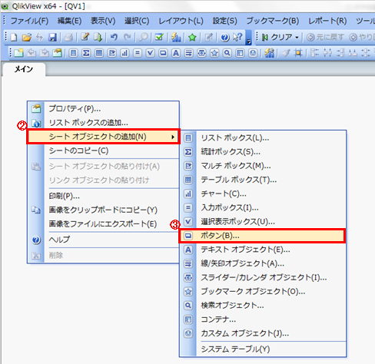
Task: Choose リスト ボックスの追加... menu entry
Action: coord(103,123)
